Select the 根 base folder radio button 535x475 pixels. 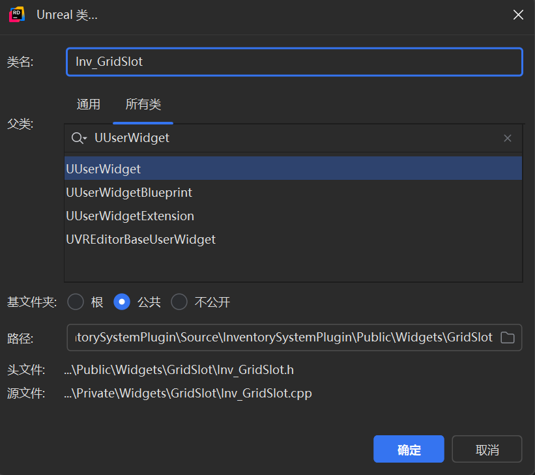(x=76, y=302)
